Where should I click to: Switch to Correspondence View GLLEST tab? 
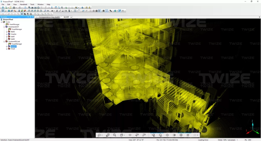(49, 17)
